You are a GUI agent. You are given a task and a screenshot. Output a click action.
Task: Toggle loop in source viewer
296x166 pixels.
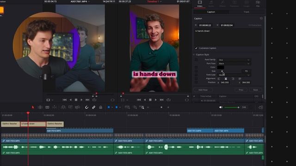(94, 100)
